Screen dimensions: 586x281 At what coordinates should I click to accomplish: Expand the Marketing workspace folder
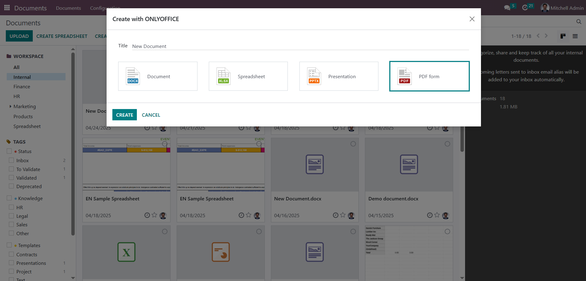tap(10, 106)
